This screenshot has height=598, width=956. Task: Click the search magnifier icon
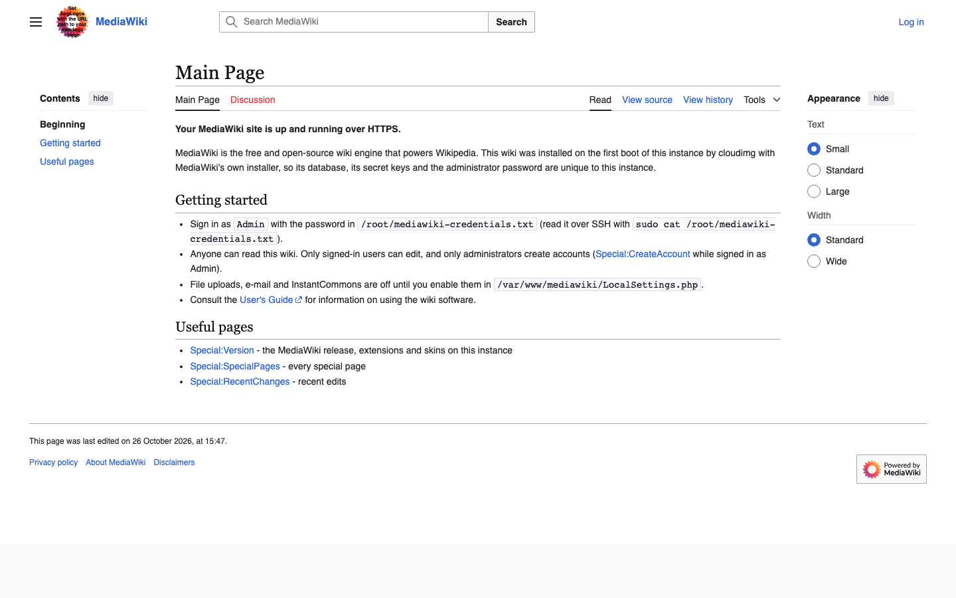[231, 22]
